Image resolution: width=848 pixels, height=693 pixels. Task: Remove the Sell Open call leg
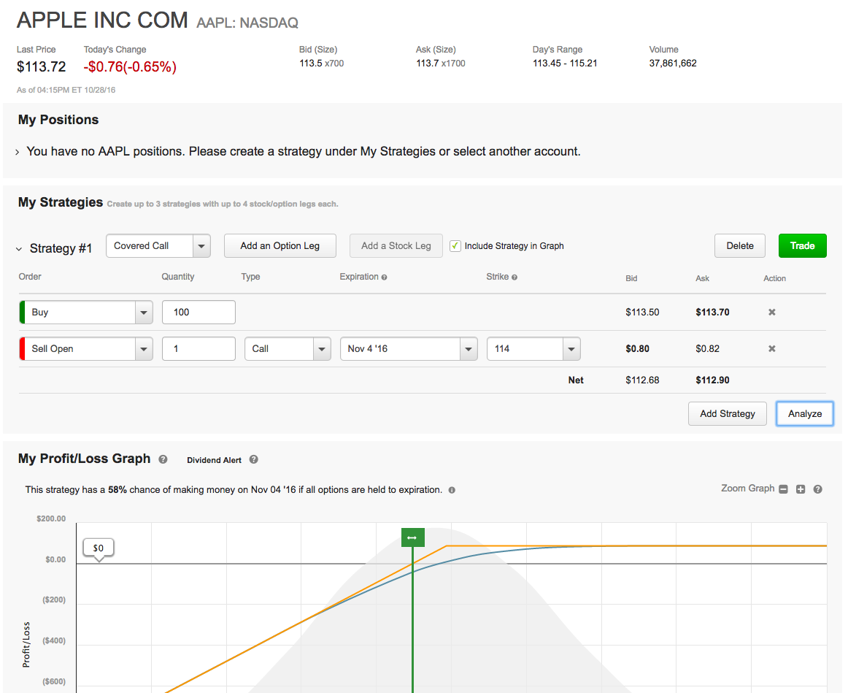point(771,348)
